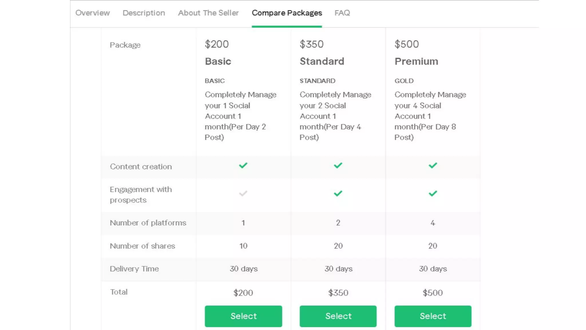Click the Basic package title
The image size is (586, 330).
[218, 61]
